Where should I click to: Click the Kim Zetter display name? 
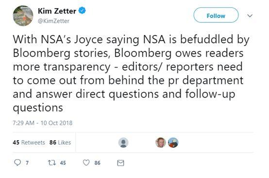tap(57, 11)
